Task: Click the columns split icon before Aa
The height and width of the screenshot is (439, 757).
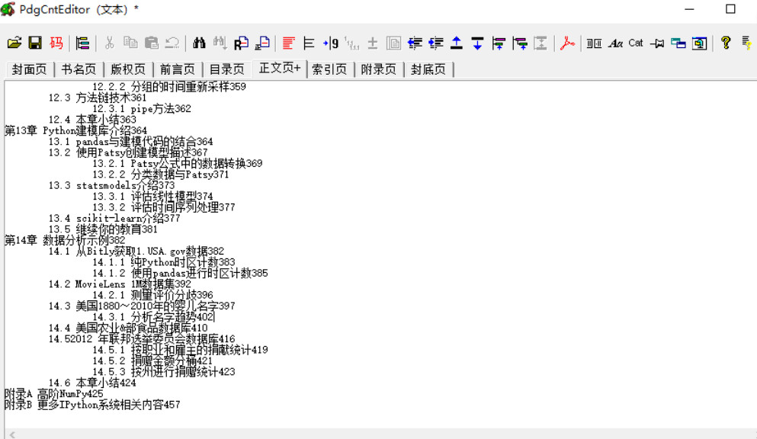Action: pos(594,43)
